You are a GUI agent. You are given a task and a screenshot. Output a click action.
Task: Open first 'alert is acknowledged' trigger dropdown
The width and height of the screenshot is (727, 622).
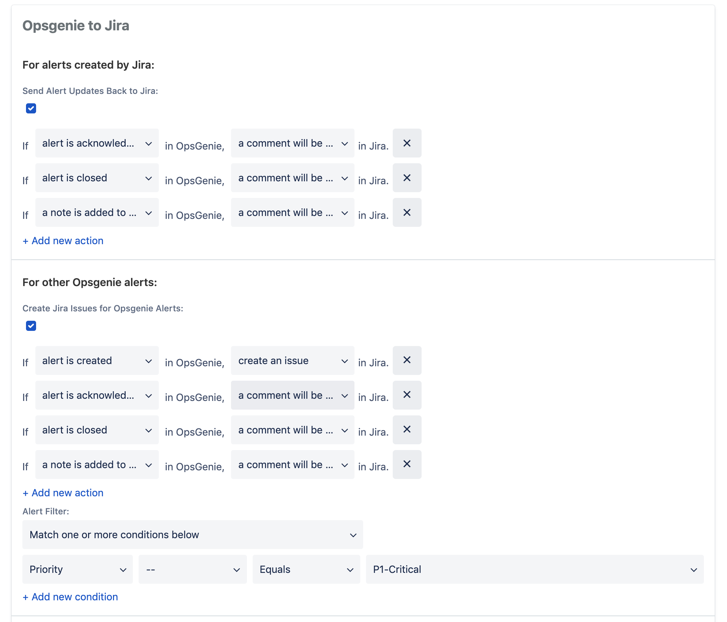click(97, 143)
